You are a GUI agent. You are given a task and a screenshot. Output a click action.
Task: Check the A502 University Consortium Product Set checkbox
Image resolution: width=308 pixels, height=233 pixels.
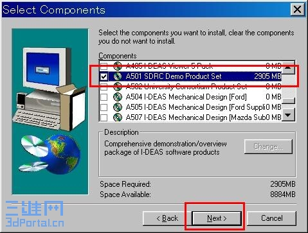pos(104,87)
